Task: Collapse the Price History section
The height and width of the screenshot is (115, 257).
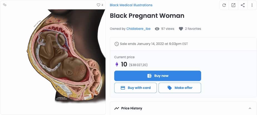Action: pos(250,108)
